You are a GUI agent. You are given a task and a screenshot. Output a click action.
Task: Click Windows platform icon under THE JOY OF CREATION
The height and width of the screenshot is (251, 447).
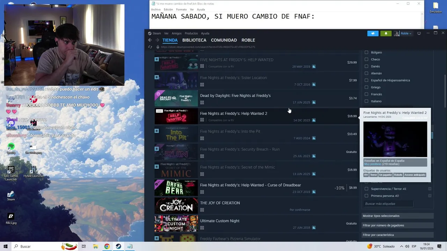[202, 210]
